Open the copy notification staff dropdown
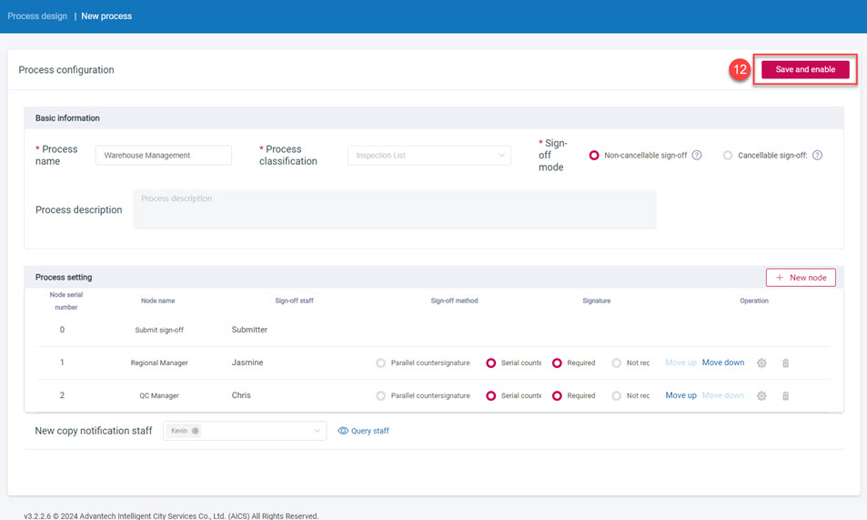This screenshot has width=867, height=520. pyautogui.click(x=317, y=431)
